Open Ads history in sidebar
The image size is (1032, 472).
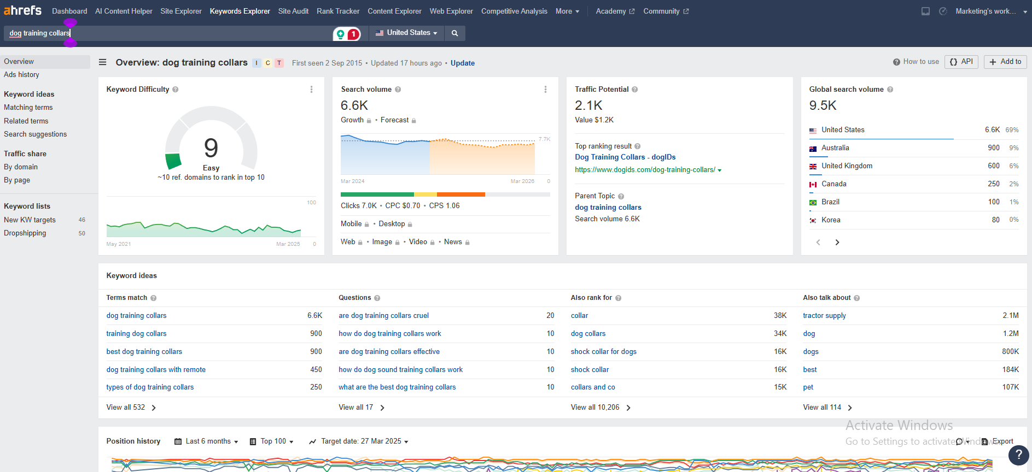pyautogui.click(x=21, y=75)
